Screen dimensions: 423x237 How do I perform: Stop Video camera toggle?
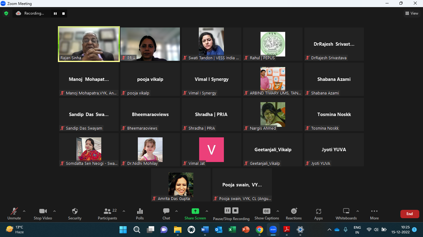pos(43,214)
